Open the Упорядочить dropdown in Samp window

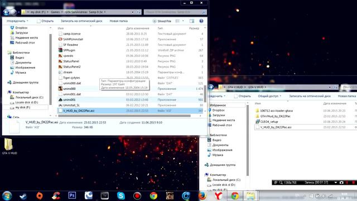(17, 21)
